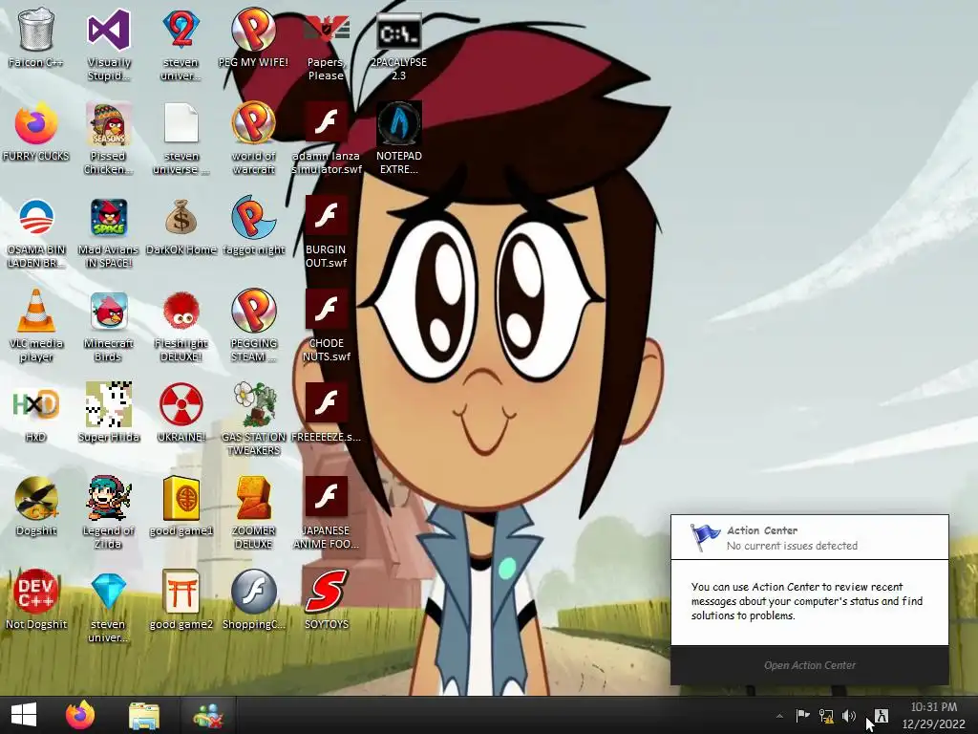Select the good game2 torii gate icon
978x734 pixels.
point(181,592)
